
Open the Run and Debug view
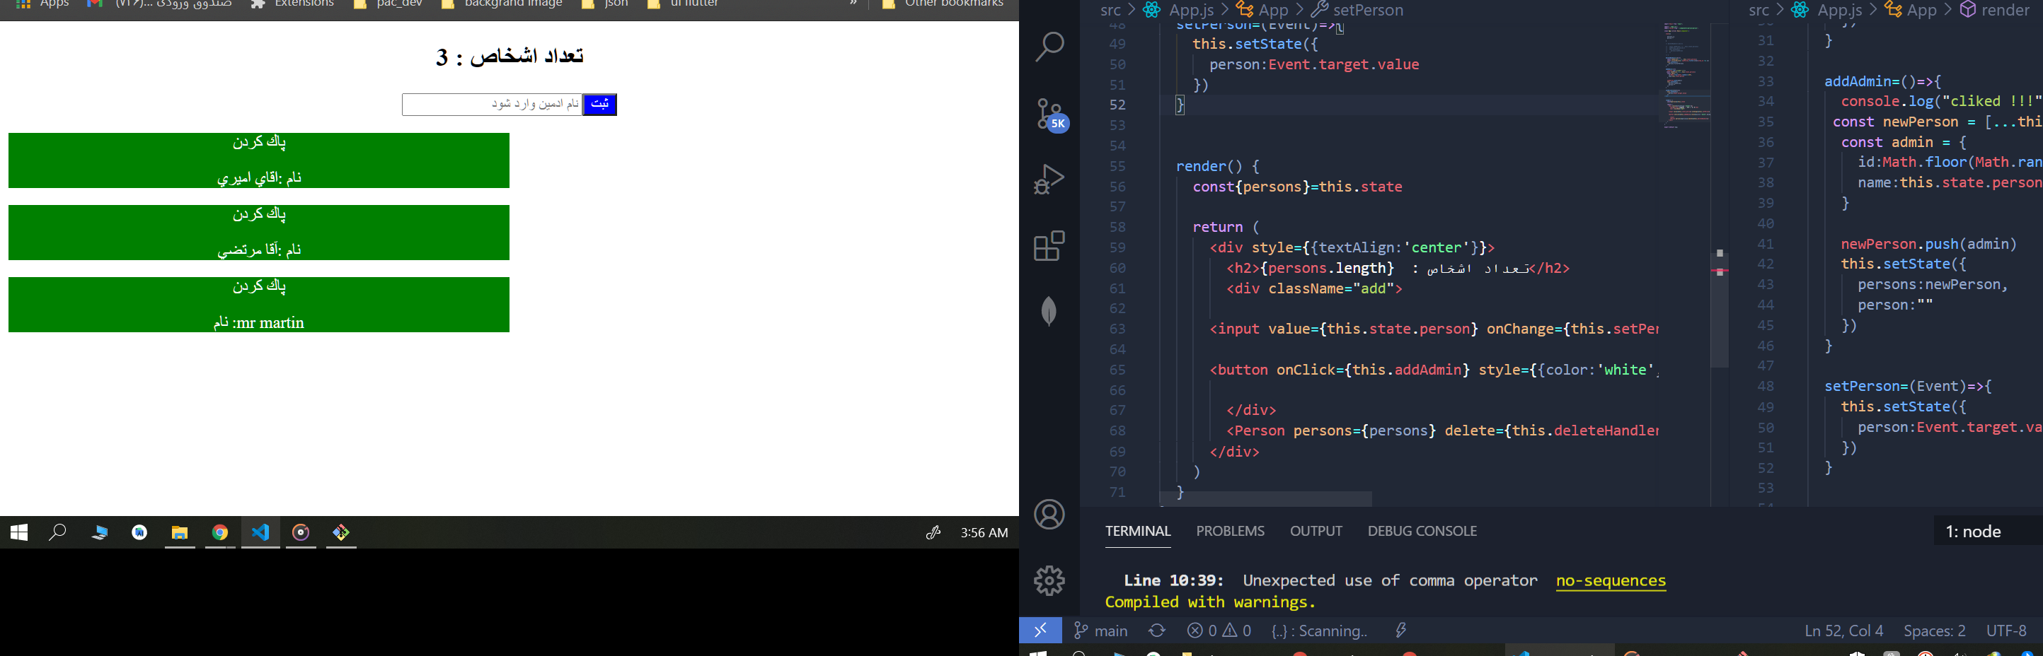point(1049,178)
